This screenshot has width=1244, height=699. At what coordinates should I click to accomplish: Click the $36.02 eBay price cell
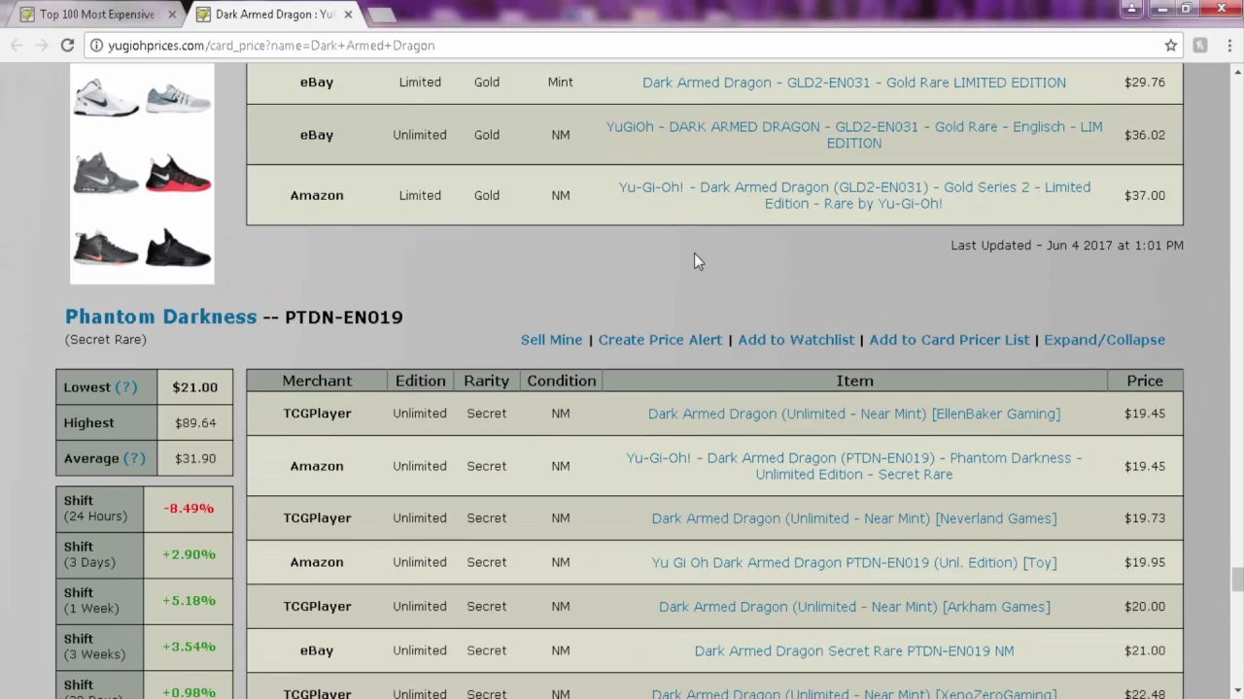[1145, 135]
